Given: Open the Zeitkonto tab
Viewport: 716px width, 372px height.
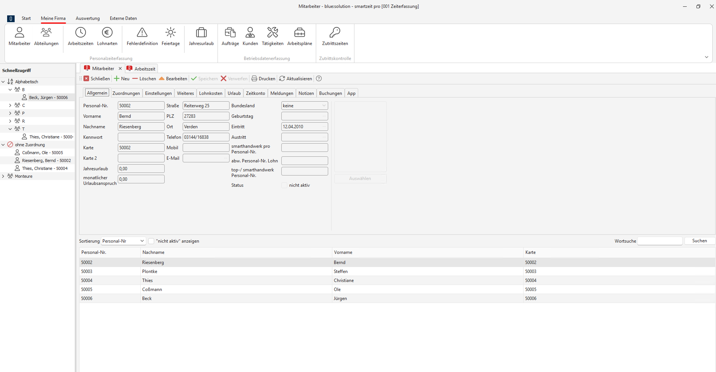Looking at the screenshot, I should pyautogui.click(x=255, y=93).
